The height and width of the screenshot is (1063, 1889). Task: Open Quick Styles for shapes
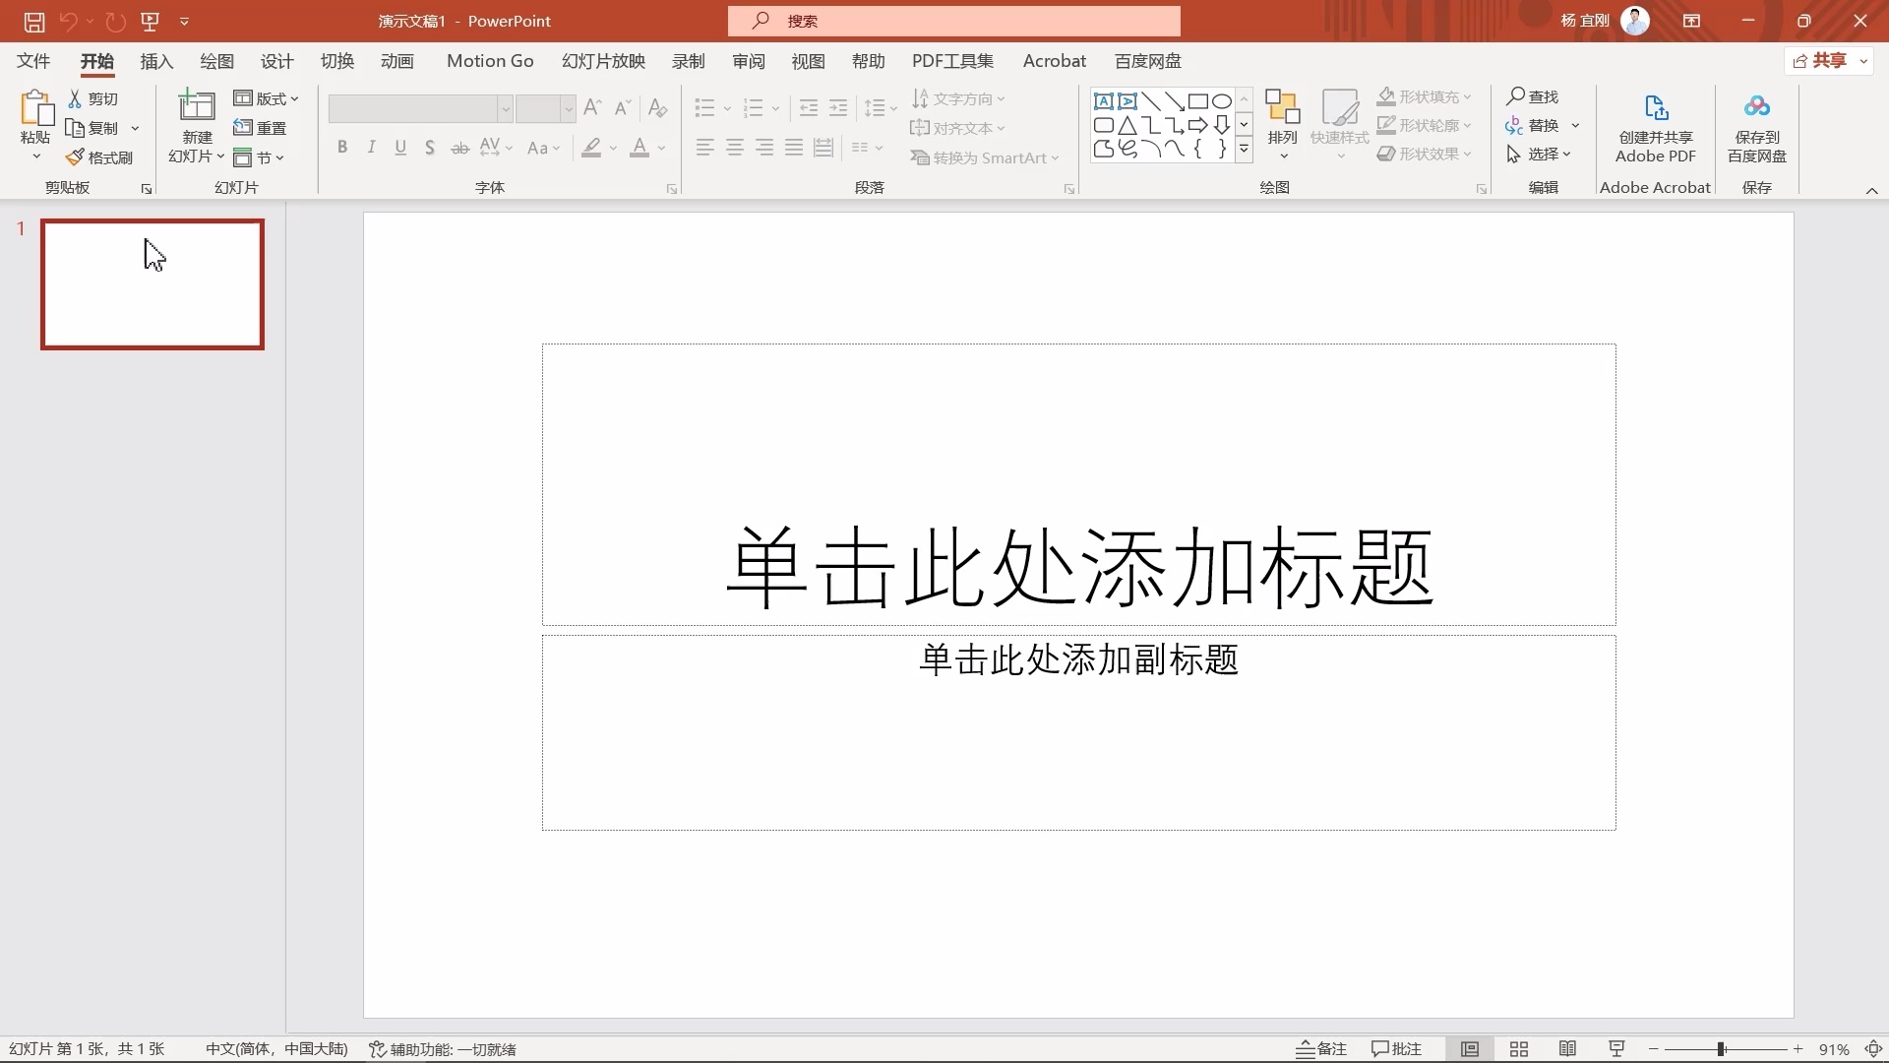click(1341, 116)
